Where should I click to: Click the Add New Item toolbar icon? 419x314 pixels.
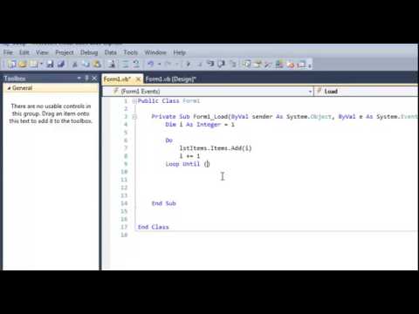(x=33, y=64)
